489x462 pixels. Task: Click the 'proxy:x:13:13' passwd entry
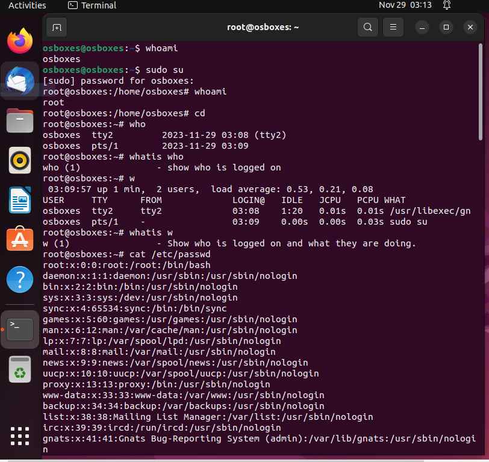(x=156, y=384)
